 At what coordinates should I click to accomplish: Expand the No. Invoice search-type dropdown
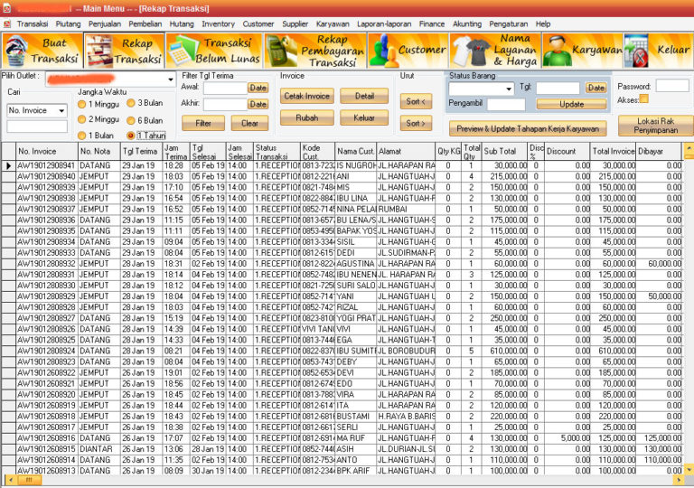pos(62,110)
